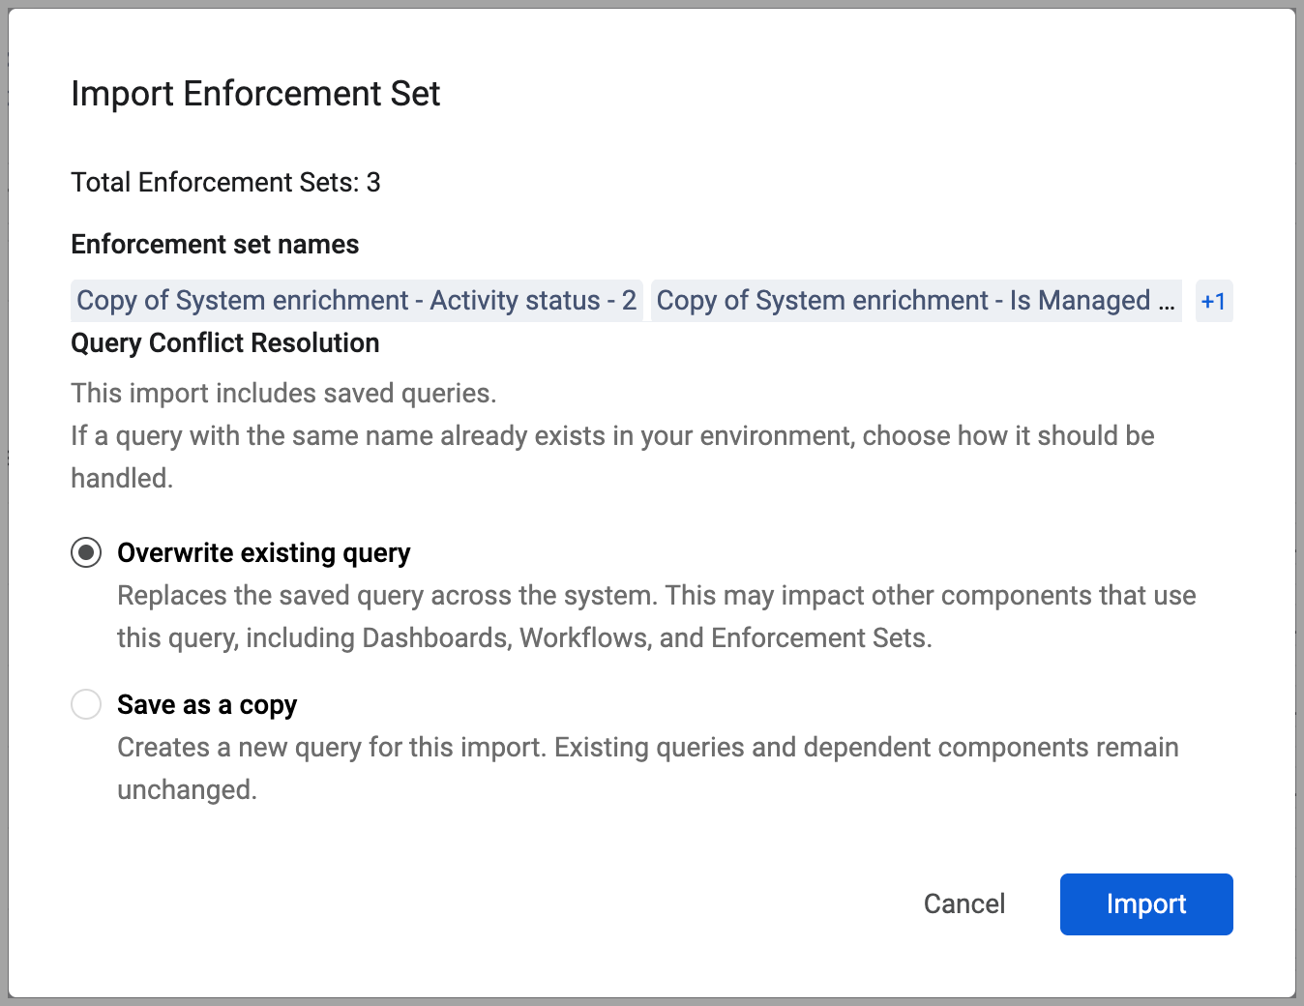Screen dimensions: 1304x1006
Task: Click the 'Overwrite existing query' label text
Action: pyautogui.click(x=263, y=552)
